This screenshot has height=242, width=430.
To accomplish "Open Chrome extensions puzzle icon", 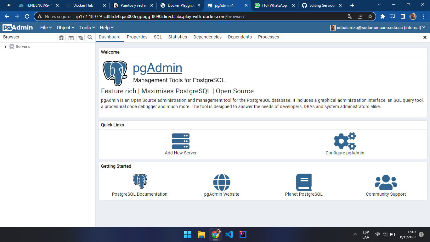I will 383,16.
